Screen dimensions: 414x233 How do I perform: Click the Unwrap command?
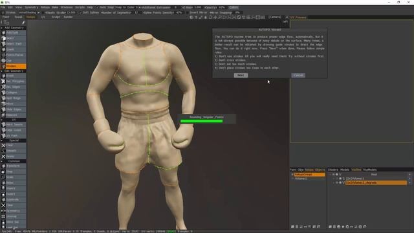coord(13,216)
